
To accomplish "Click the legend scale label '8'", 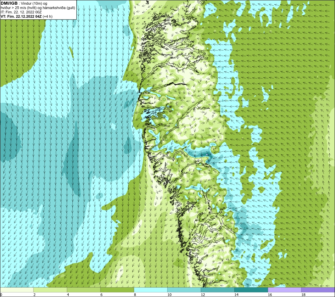I will tap(135, 295).
